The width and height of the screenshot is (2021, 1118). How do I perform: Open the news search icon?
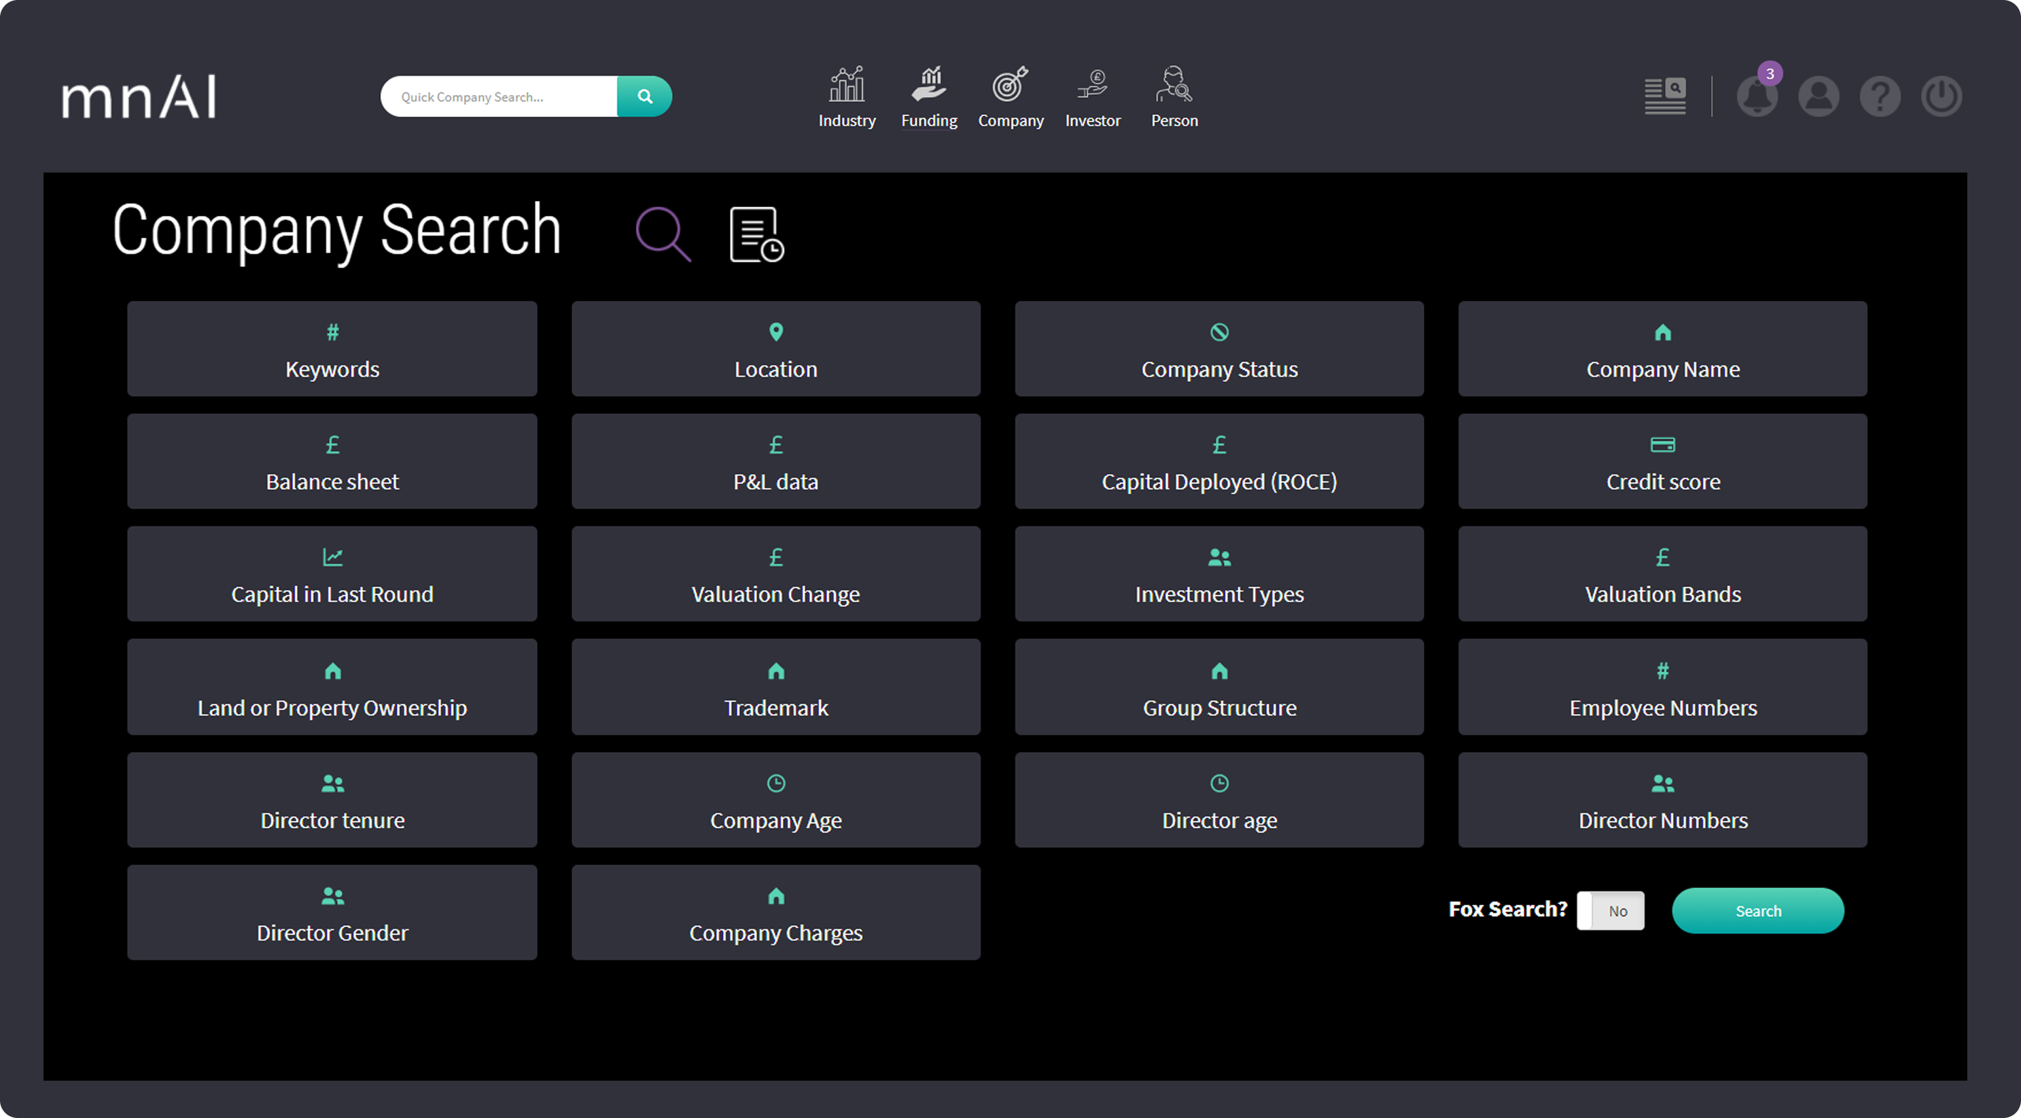[x=1665, y=97]
